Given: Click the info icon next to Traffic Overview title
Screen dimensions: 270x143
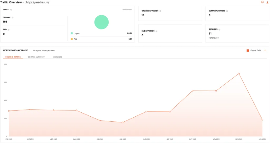Looking at the screenshot, I should tap(23, 2).
